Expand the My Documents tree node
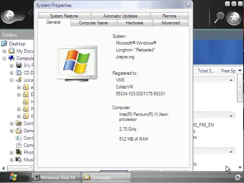This screenshot has height=183, width=244. [4, 51]
